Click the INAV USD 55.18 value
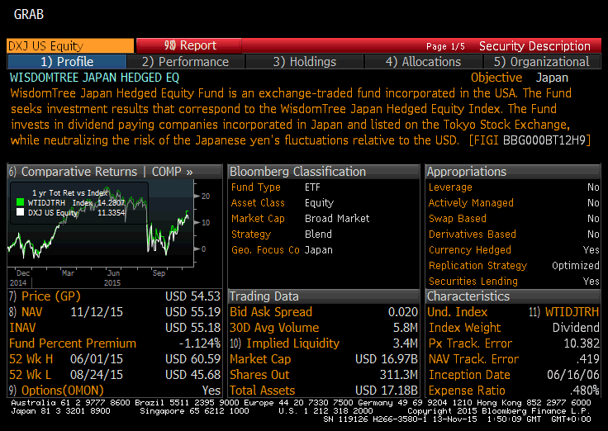This screenshot has height=431, width=608. coord(192,328)
